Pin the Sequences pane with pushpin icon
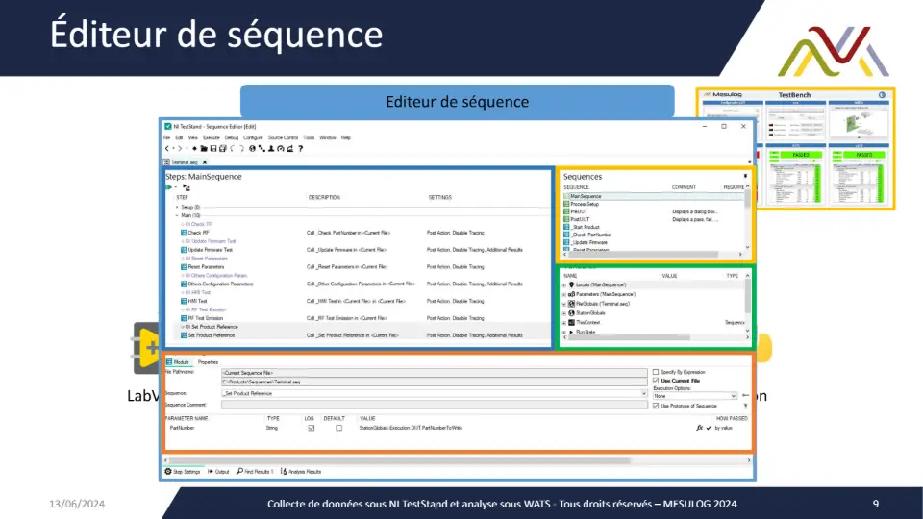This screenshot has width=923, height=519. pos(745,176)
